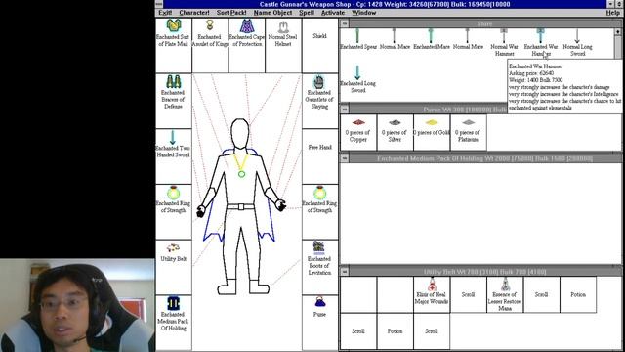
Task: Click the Utility Belt panel title bar
Action: pos(484,272)
